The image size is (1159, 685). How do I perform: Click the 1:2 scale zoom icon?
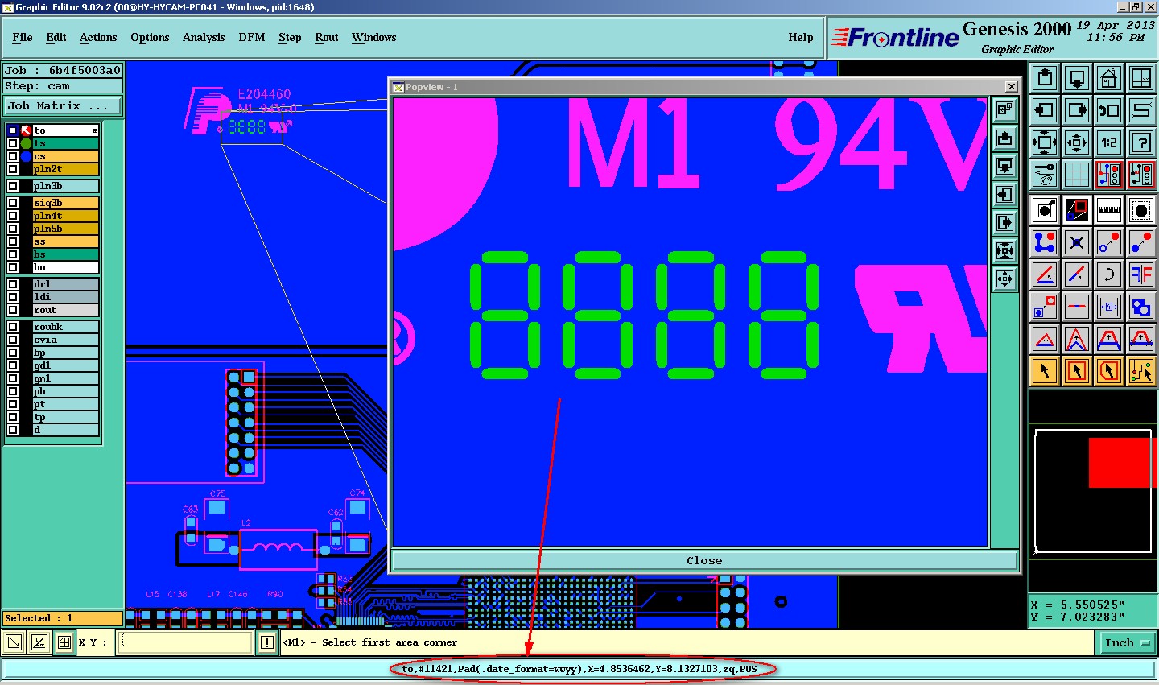(x=1109, y=142)
